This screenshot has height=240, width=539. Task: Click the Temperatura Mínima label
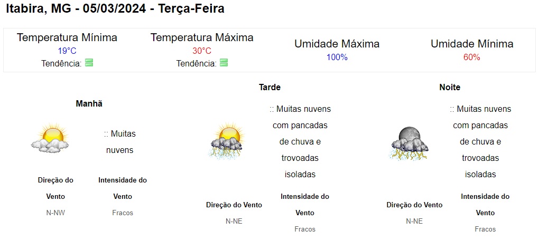click(x=67, y=38)
